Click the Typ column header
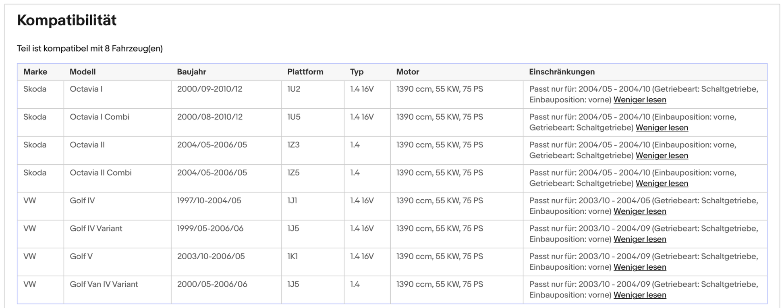The image size is (784, 308). (x=357, y=72)
